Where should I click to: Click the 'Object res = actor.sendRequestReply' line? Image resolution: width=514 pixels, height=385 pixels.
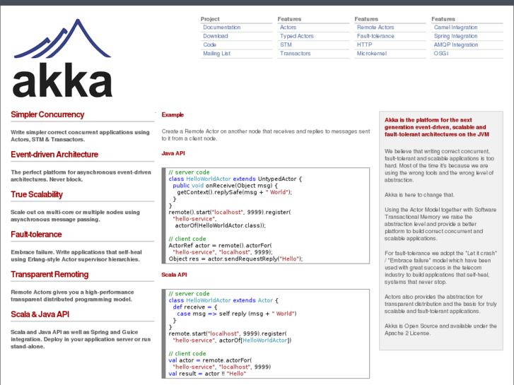coord(235,259)
